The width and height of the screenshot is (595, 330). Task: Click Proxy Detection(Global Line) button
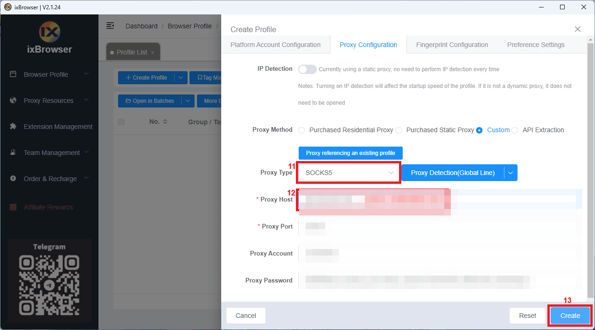453,173
